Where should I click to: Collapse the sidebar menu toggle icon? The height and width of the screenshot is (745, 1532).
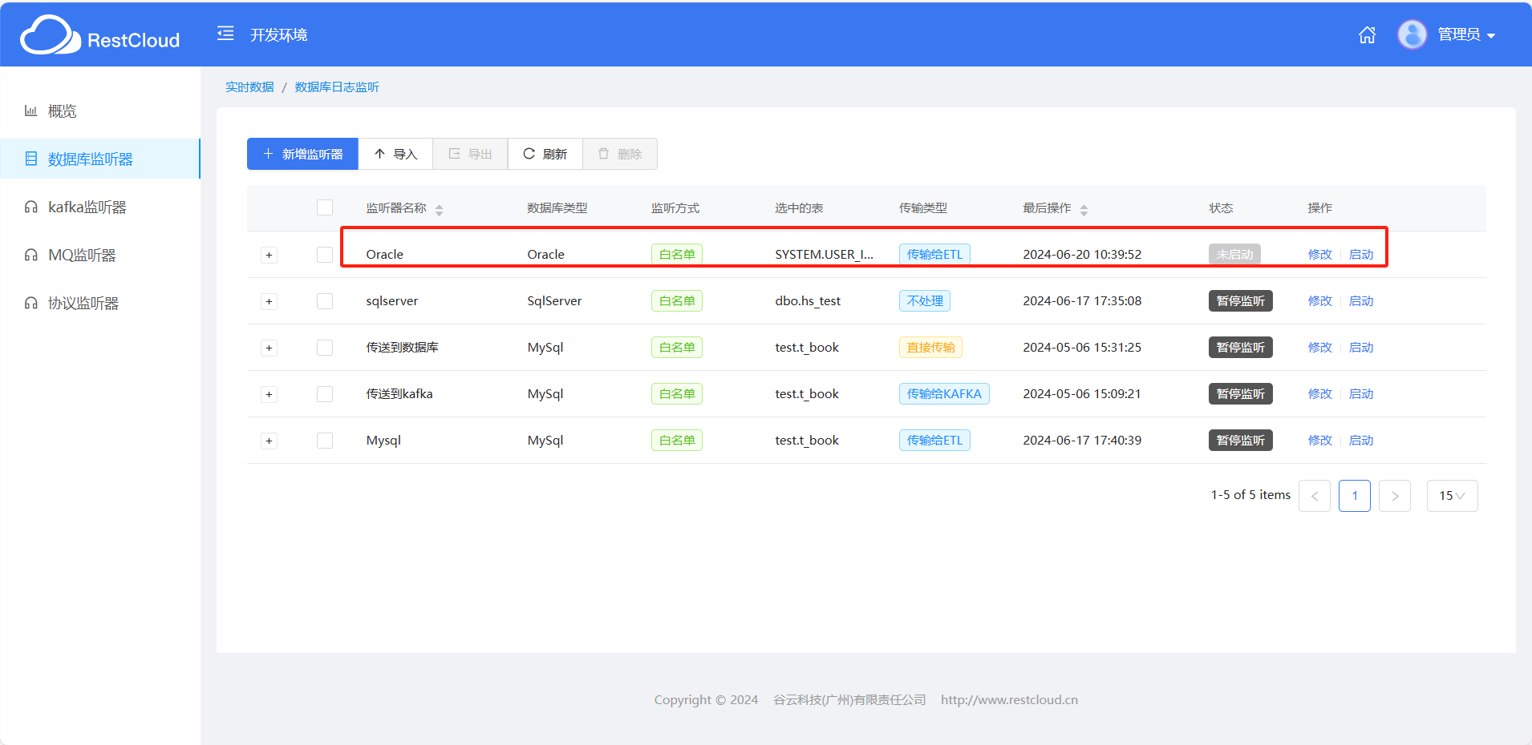(225, 34)
